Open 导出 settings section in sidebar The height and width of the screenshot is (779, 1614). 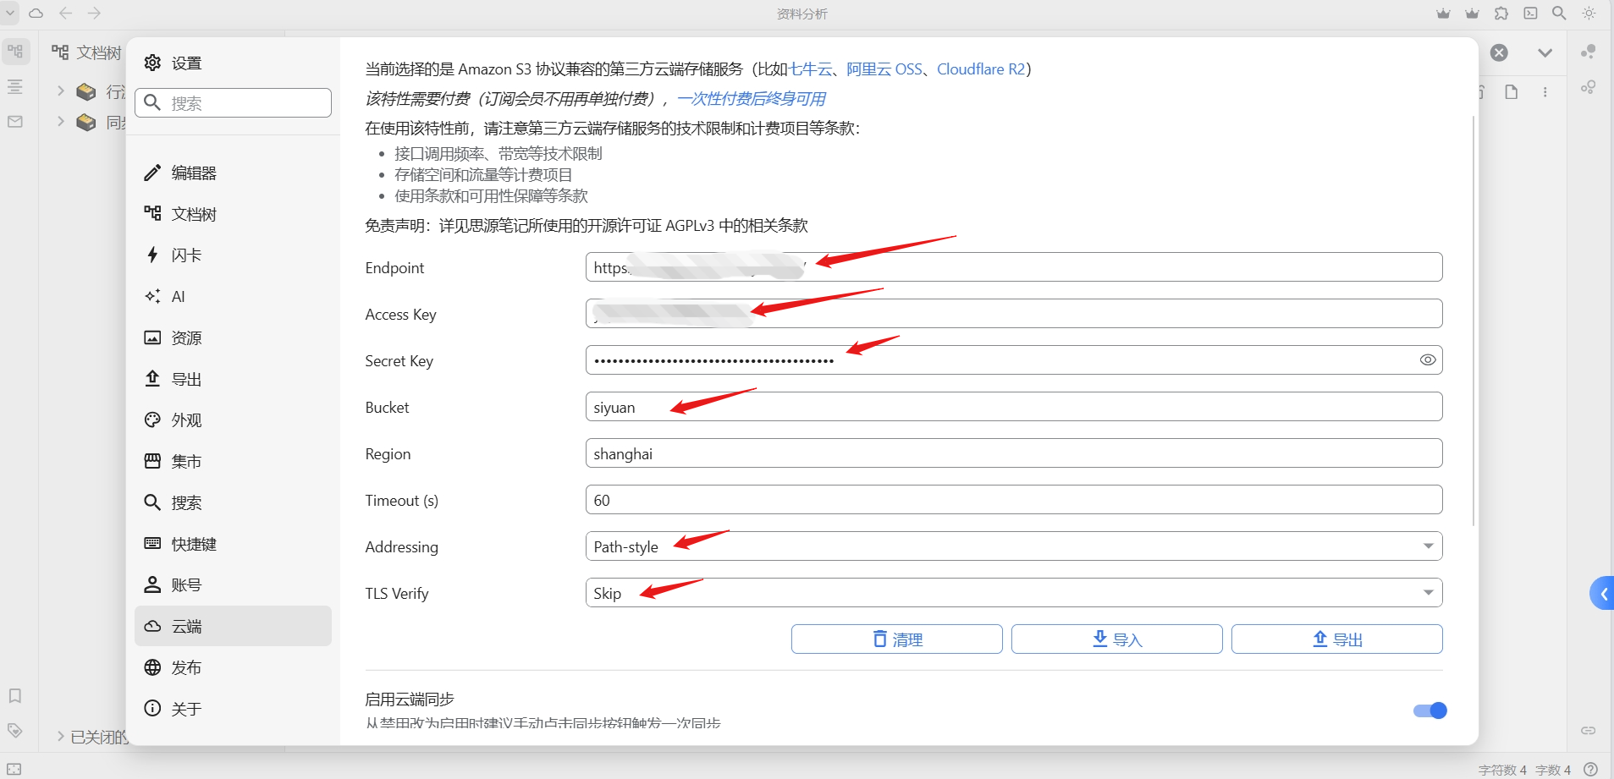(x=233, y=379)
